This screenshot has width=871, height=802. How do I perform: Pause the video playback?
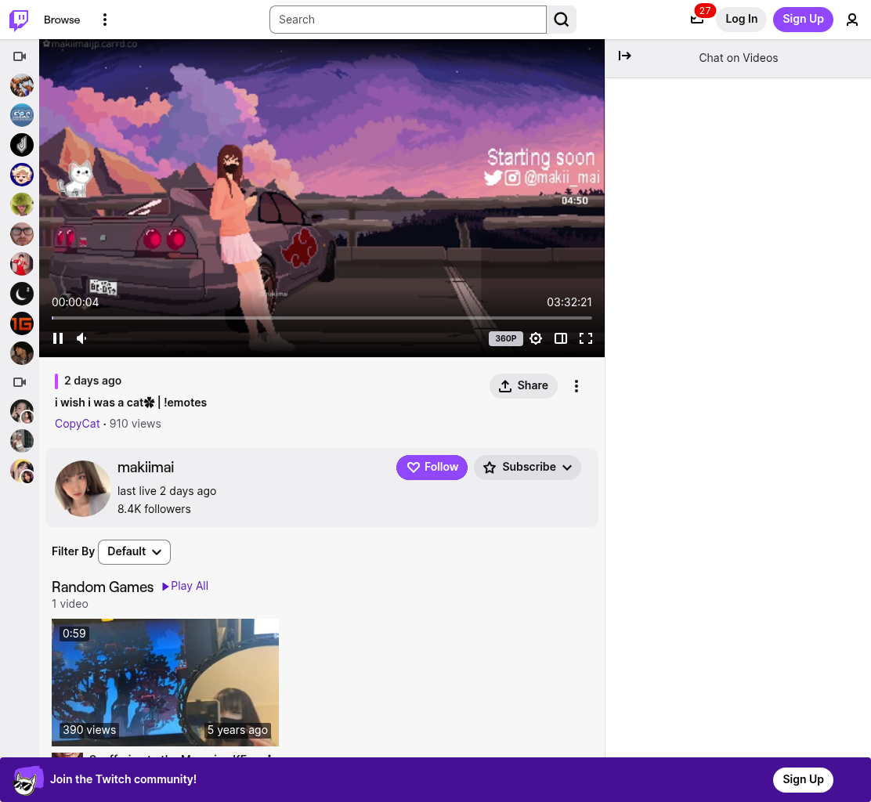coord(58,338)
